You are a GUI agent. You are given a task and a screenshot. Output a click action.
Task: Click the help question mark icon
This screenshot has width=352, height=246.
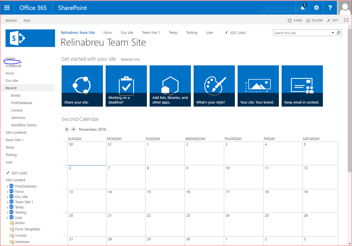[330, 8]
